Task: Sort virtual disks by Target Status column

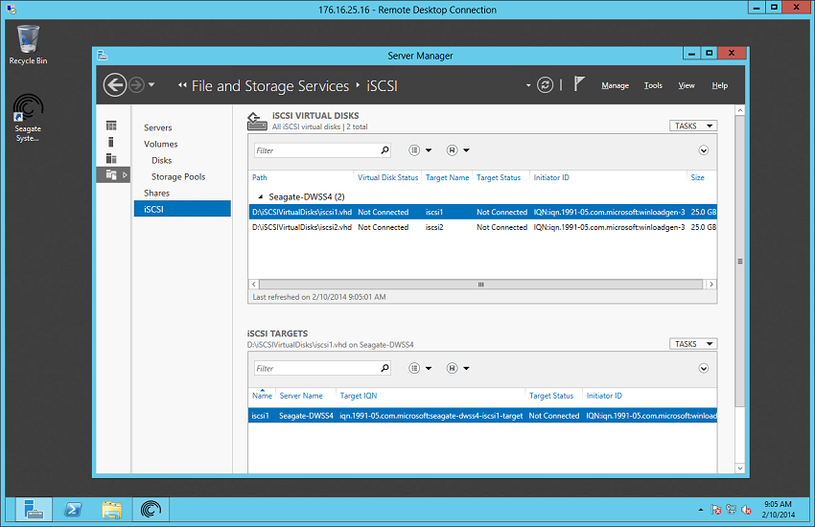Action: (499, 177)
